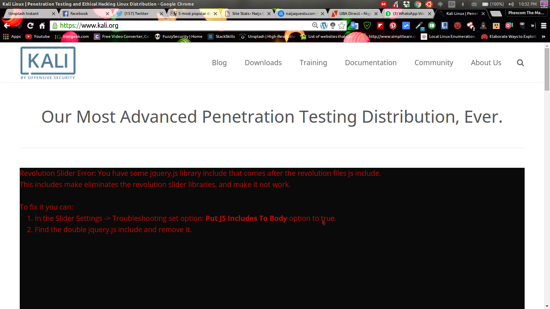
Task: Open the Downloads nav link
Action: coord(263,63)
